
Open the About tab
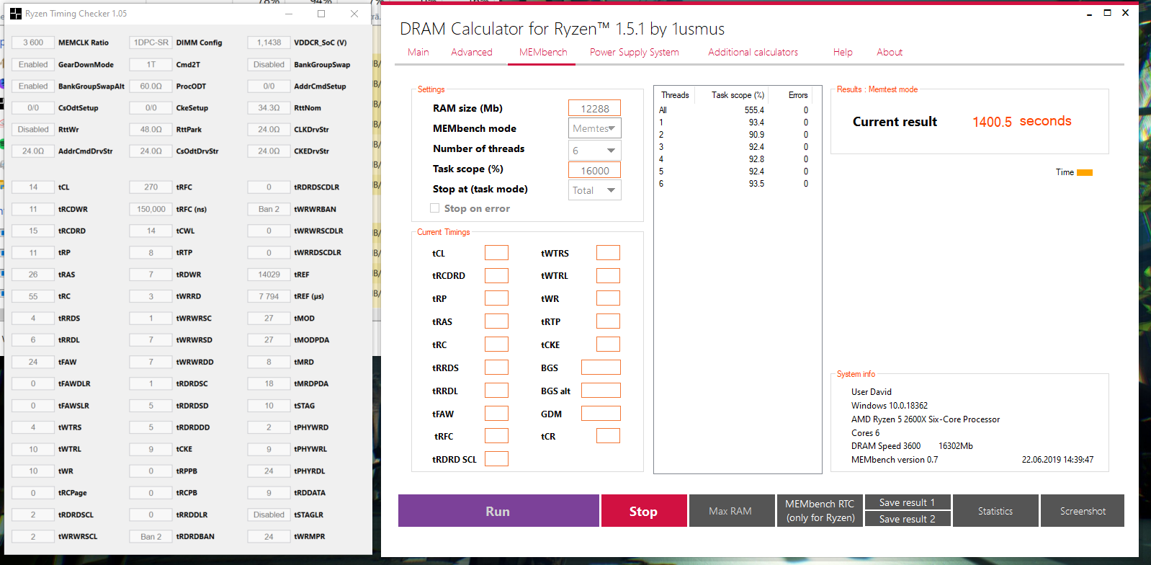click(x=890, y=52)
